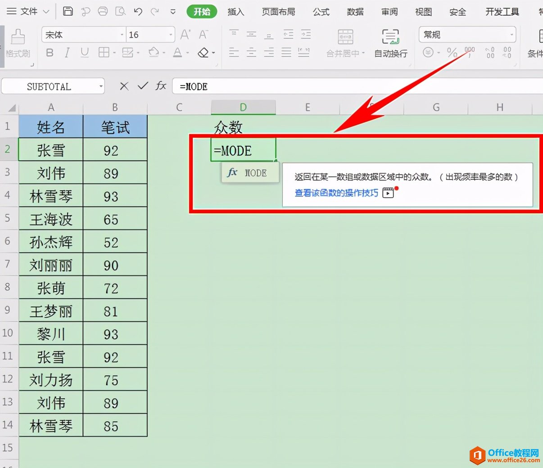This screenshot has height=468, width=543.
Task: Click the increase decimal places icon
Action: coord(490,53)
